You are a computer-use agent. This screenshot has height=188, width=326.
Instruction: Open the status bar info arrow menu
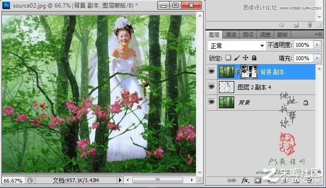pyautogui.click(x=120, y=180)
